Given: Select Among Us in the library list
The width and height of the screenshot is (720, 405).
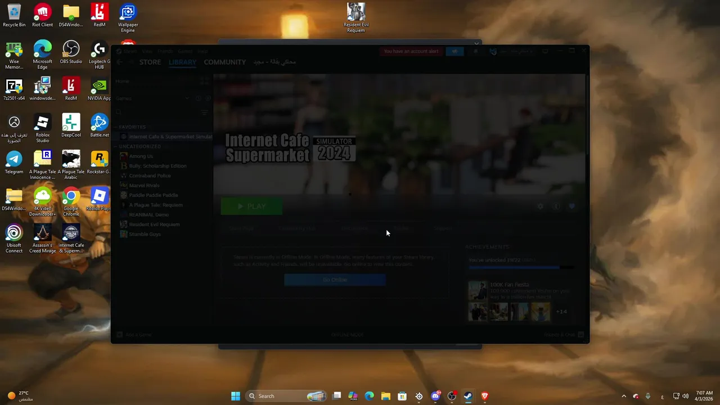Looking at the screenshot, I should [141, 156].
